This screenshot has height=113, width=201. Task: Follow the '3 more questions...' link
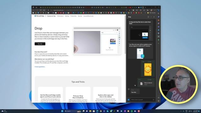40,67
